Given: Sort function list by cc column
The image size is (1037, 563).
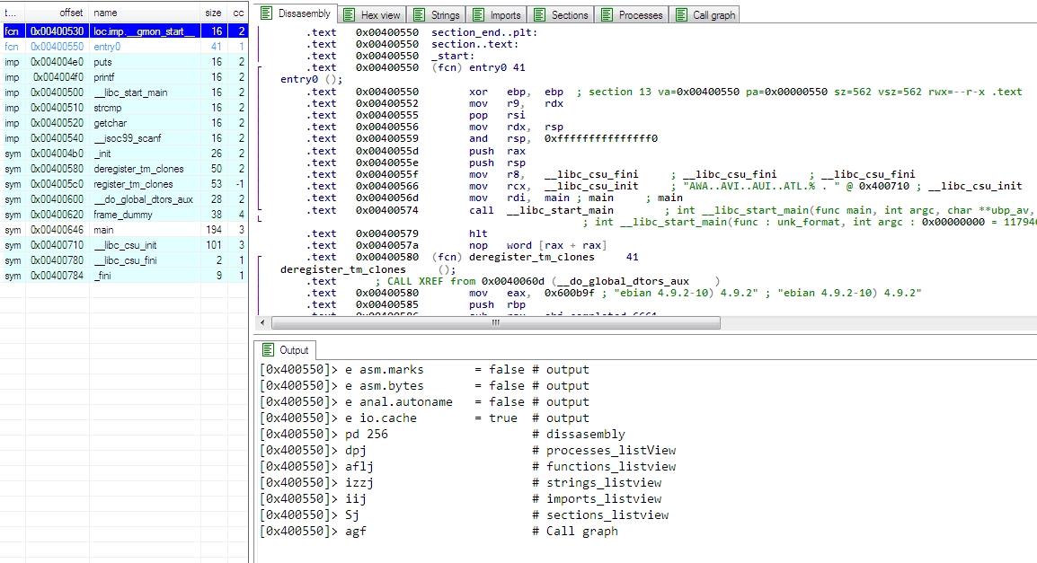Looking at the screenshot, I should (x=237, y=13).
